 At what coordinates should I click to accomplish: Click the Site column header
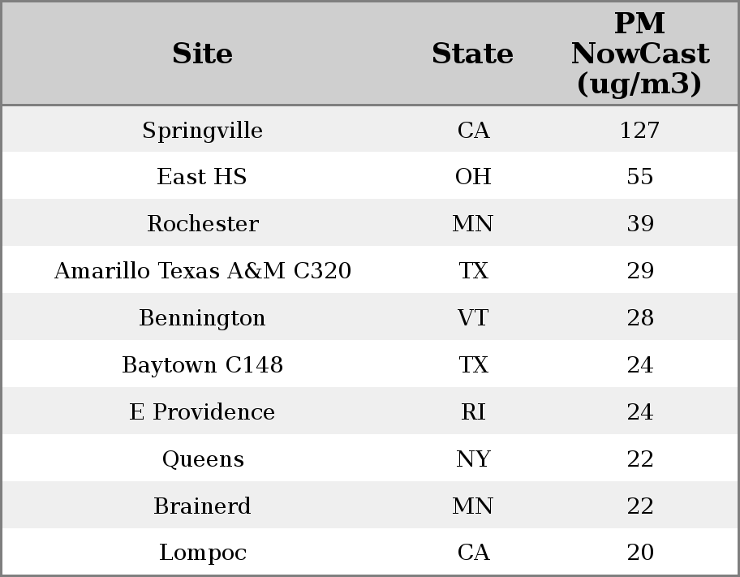coord(202,54)
